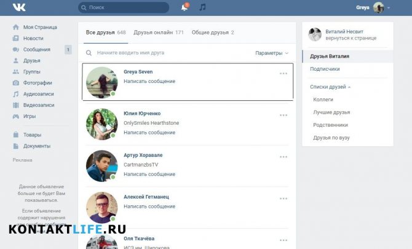Open three-dots menu for Алексей Гетманец
The width and height of the screenshot is (412, 249).
[x=283, y=199]
